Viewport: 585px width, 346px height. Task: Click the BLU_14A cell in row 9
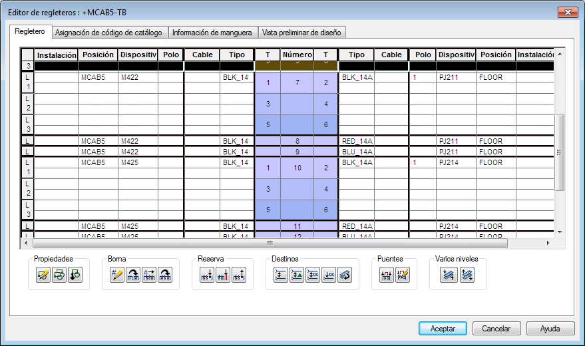pyautogui.click(x=357, y=152)
